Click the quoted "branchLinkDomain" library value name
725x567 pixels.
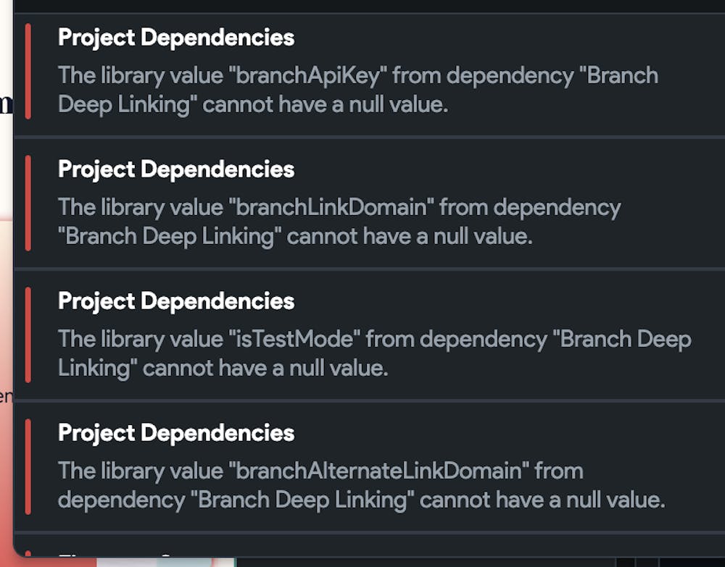click(x=330, y=207)
